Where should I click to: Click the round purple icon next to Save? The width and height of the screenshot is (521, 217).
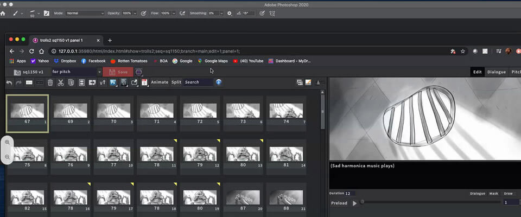(139, 72)
